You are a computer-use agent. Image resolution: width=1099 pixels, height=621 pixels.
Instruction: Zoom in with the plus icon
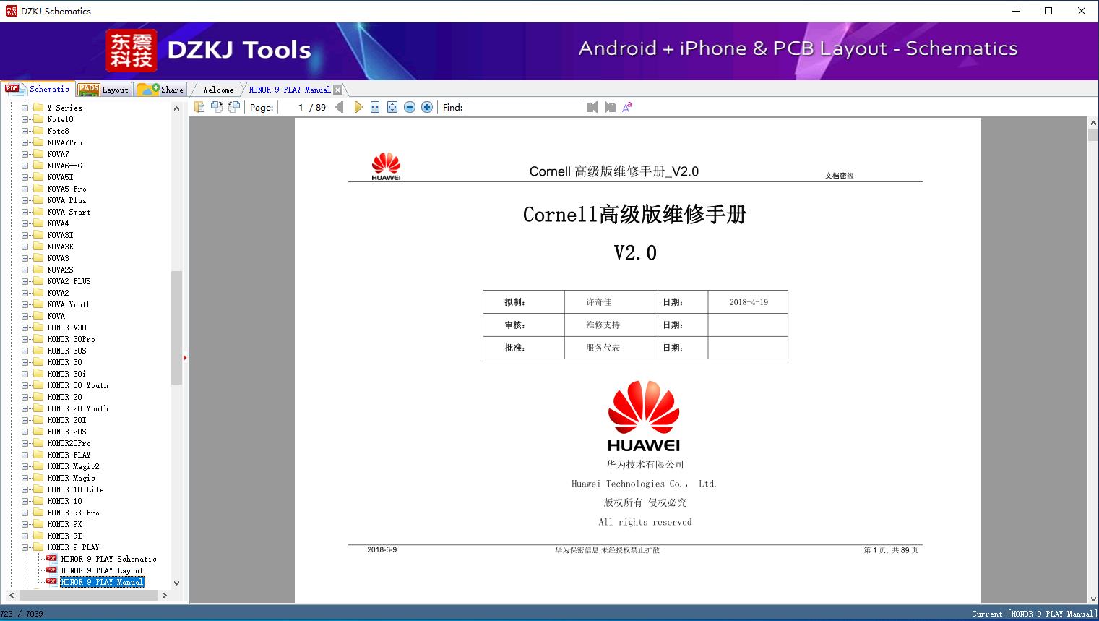click(427, 107)
